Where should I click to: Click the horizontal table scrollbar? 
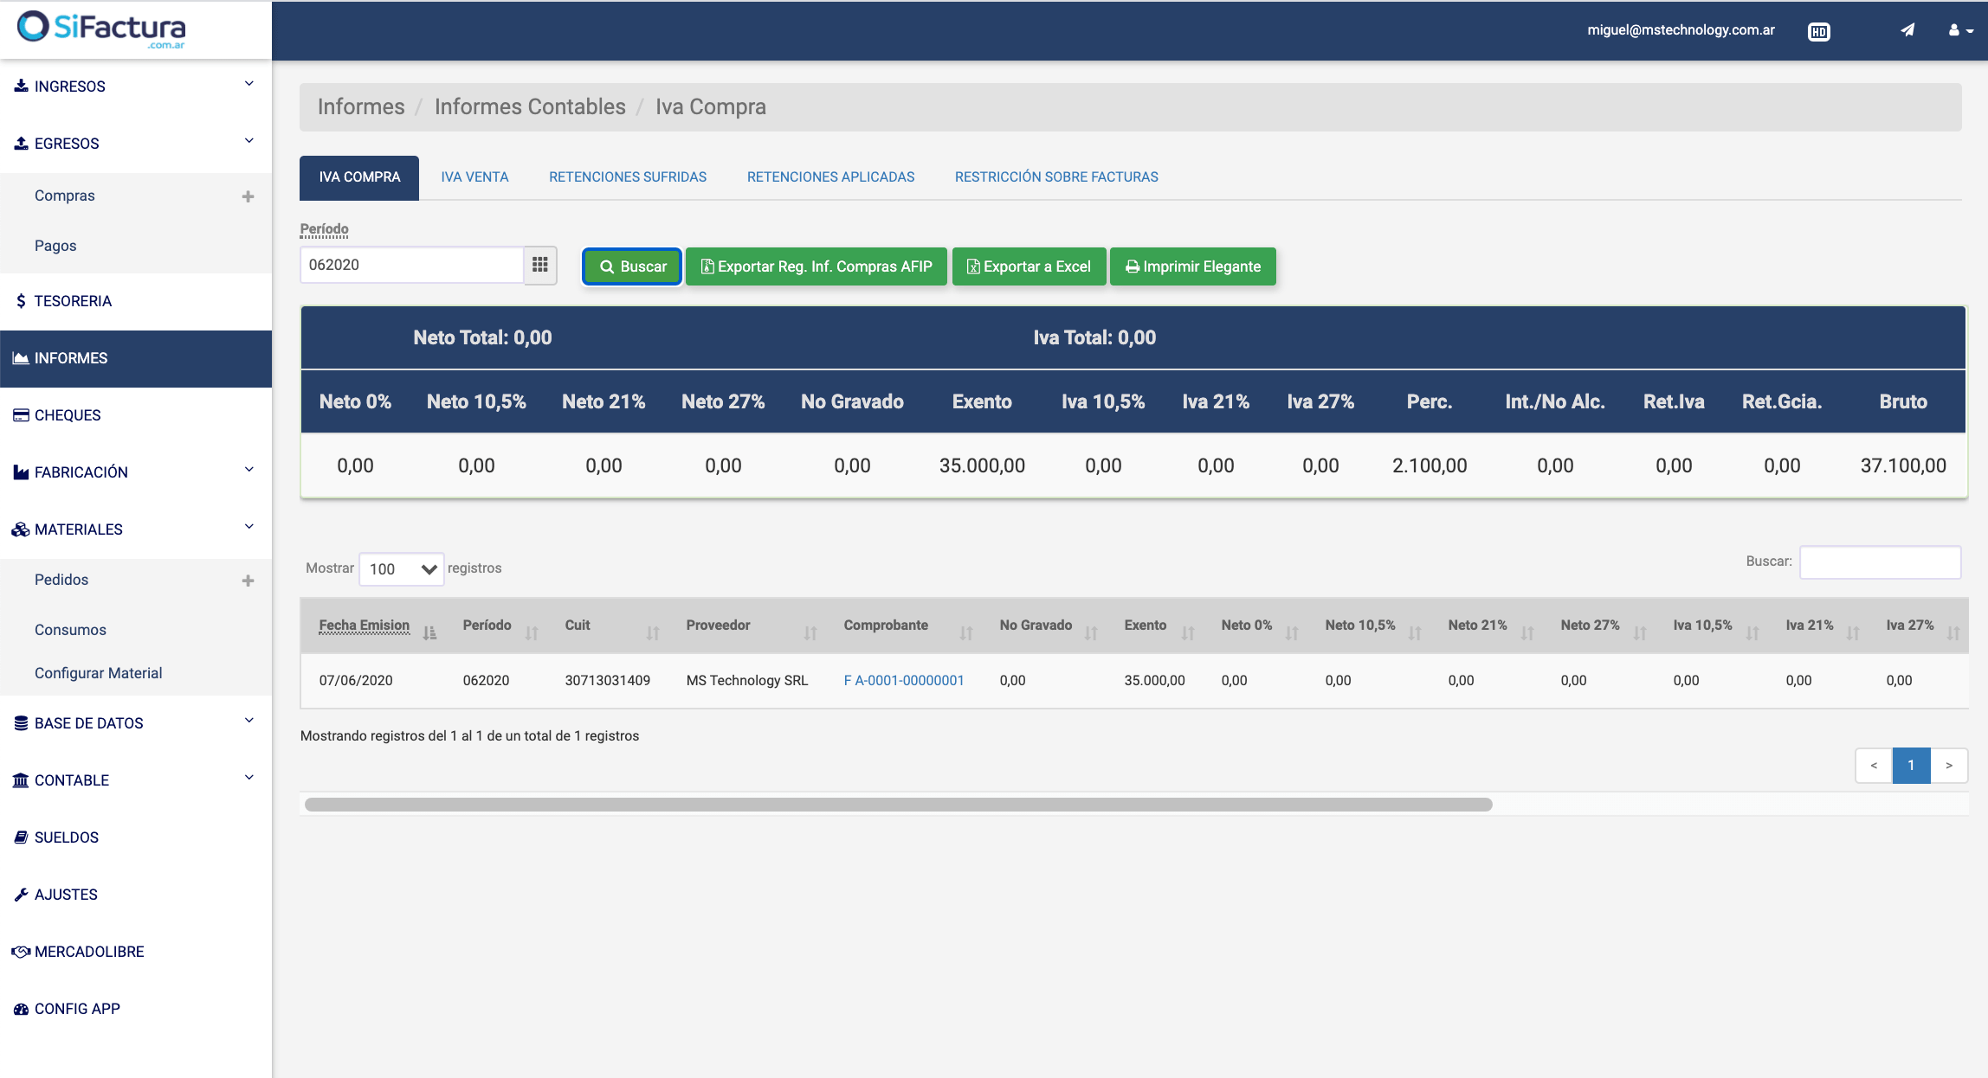898,805
